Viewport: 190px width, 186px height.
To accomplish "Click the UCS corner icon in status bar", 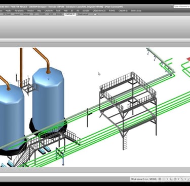I will pyautogui.click(x=171, y=179).
